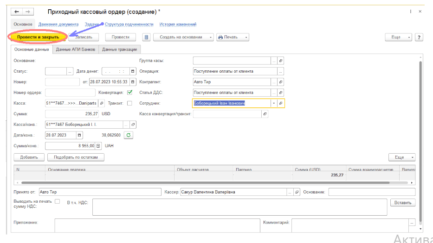Screen dimensions: 433x243
Task: Enable the Транзит checkbox
Action: click(129, 103)
